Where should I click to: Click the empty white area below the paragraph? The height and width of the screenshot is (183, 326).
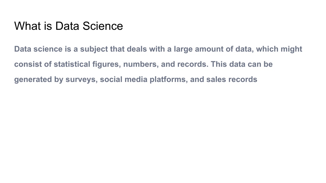(x=163, y=133)
